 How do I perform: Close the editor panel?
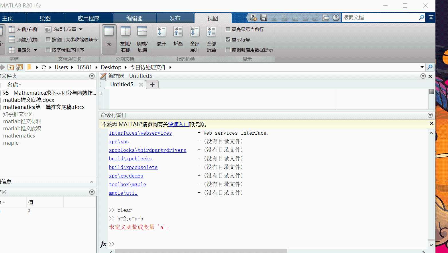pyautogui.click(x=430, y=76)
